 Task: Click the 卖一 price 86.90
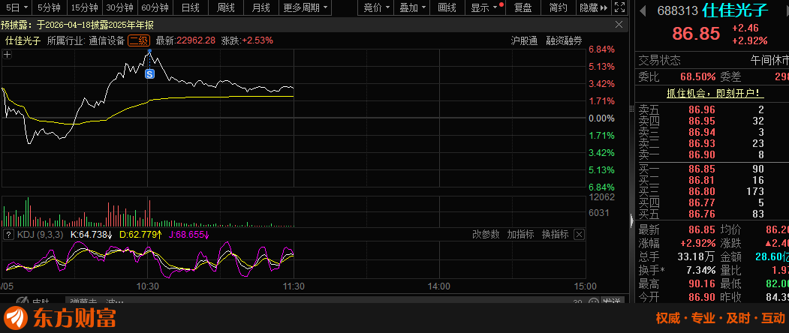[702, 155]
